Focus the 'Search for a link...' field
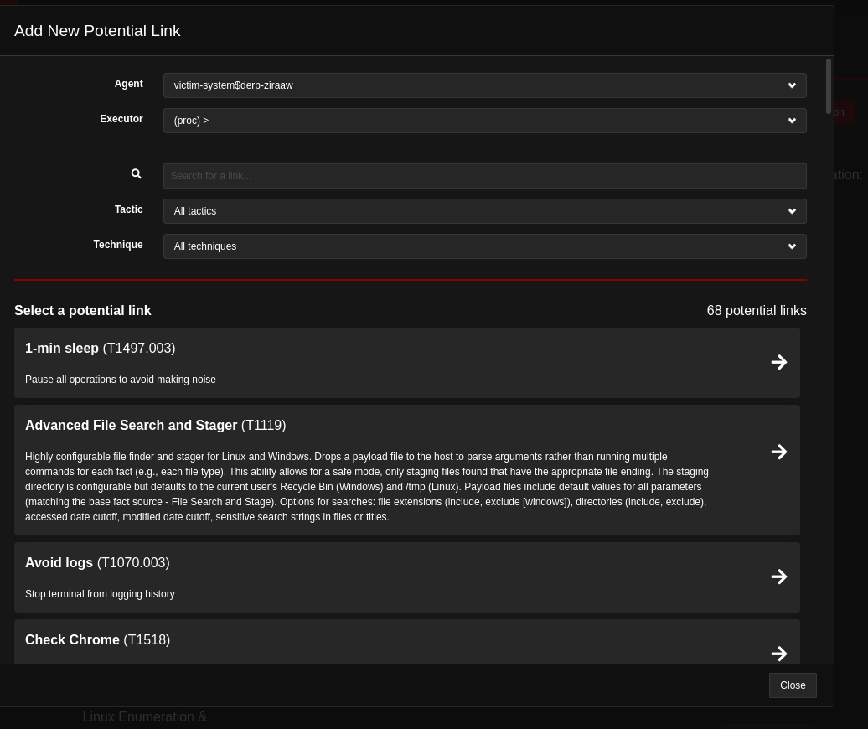Screen dimensions: 868x729 (x=484, y=176)
